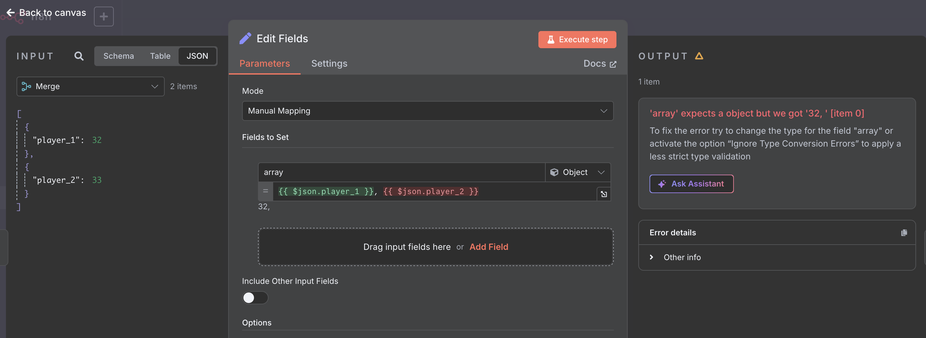Toggle Include Other Input Fields switch
This screenshot has width=926, height=338.
[x=255, y=298]
